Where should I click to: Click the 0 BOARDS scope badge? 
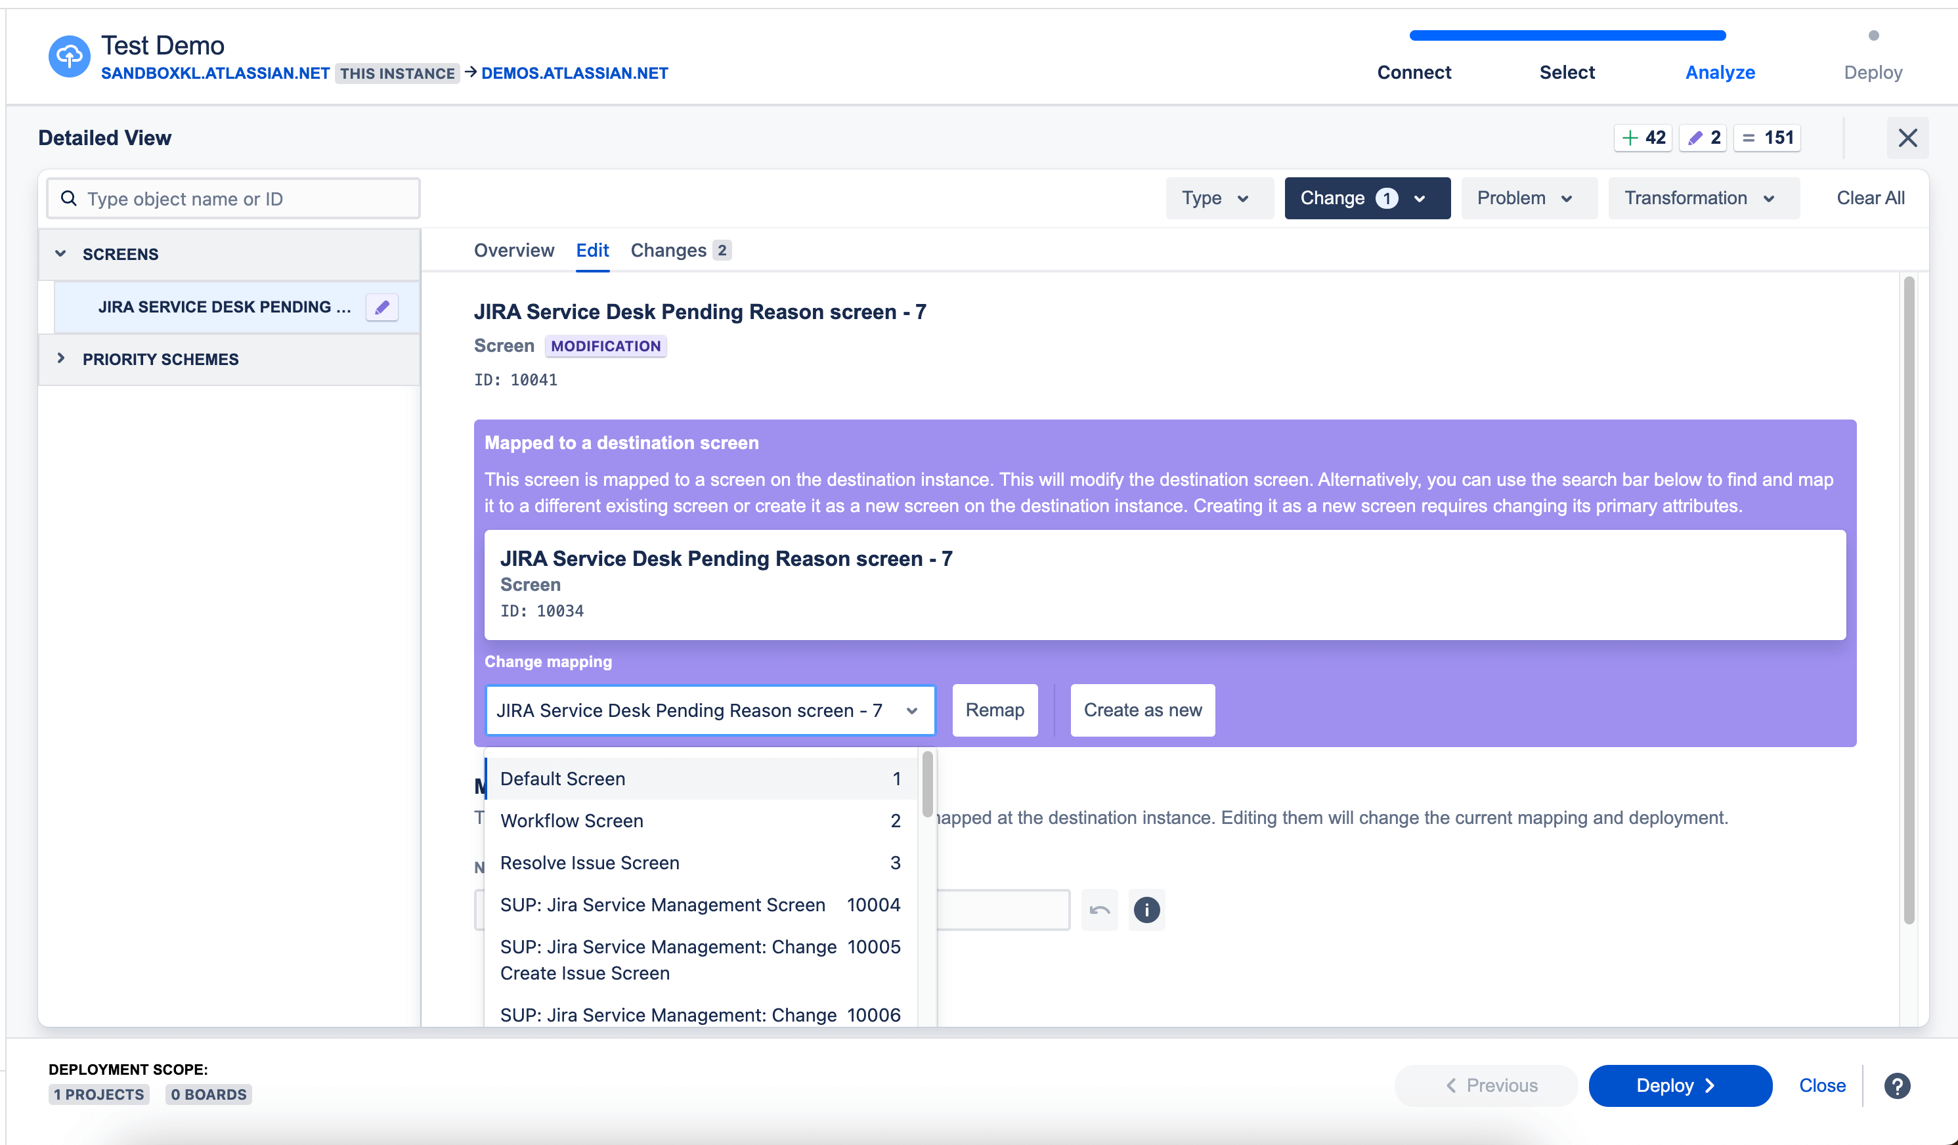(x=208, y=1094)
